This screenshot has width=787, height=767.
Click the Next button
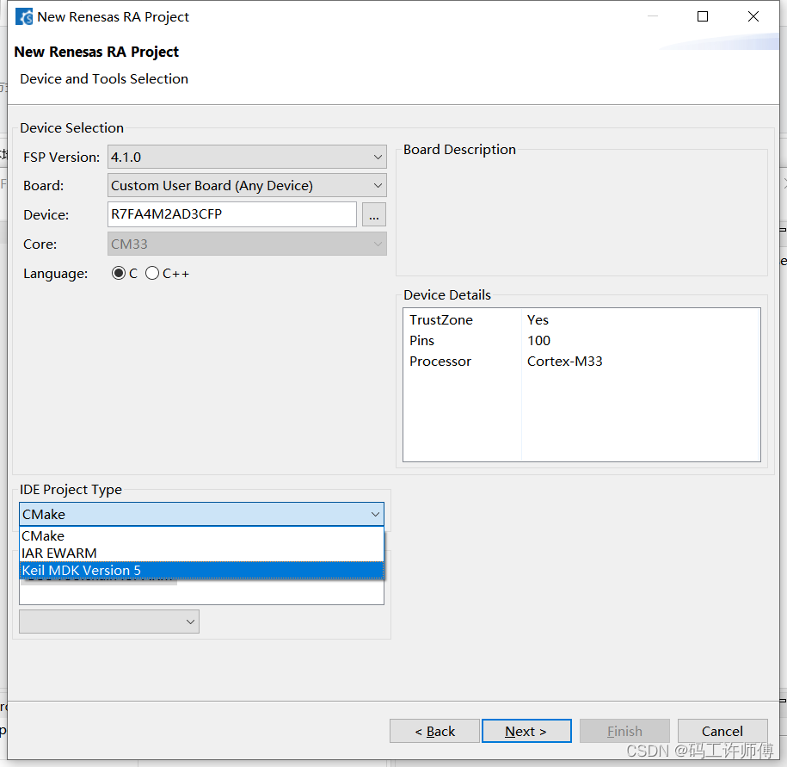click(x=526, y=731)
